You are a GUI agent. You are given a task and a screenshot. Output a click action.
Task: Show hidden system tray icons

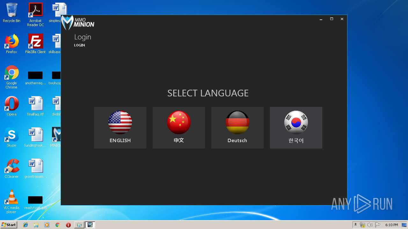click(x=355, y=225)
